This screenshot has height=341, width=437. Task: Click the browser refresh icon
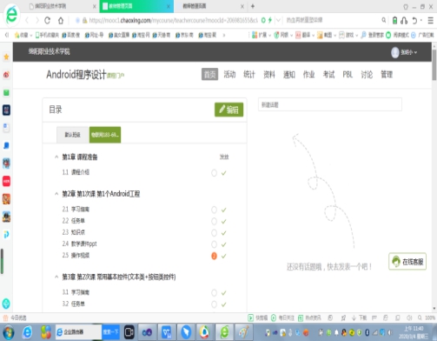click(x=48, y=20)
